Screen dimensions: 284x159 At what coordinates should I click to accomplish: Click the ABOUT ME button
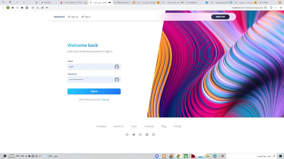pos(220,17)
